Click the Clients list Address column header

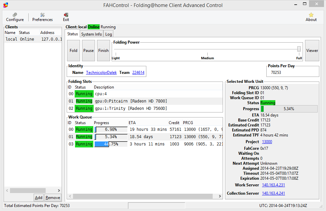pos(51,33)
